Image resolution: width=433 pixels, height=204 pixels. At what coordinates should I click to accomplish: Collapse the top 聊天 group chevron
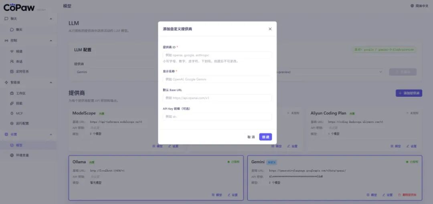click(x=51, y=19)
